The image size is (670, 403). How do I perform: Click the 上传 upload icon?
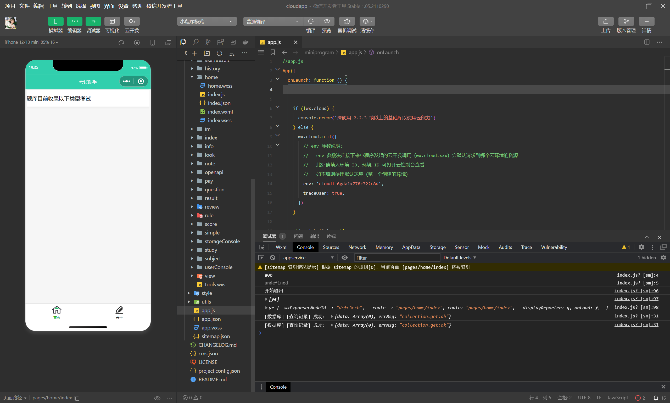coord(605,21)
